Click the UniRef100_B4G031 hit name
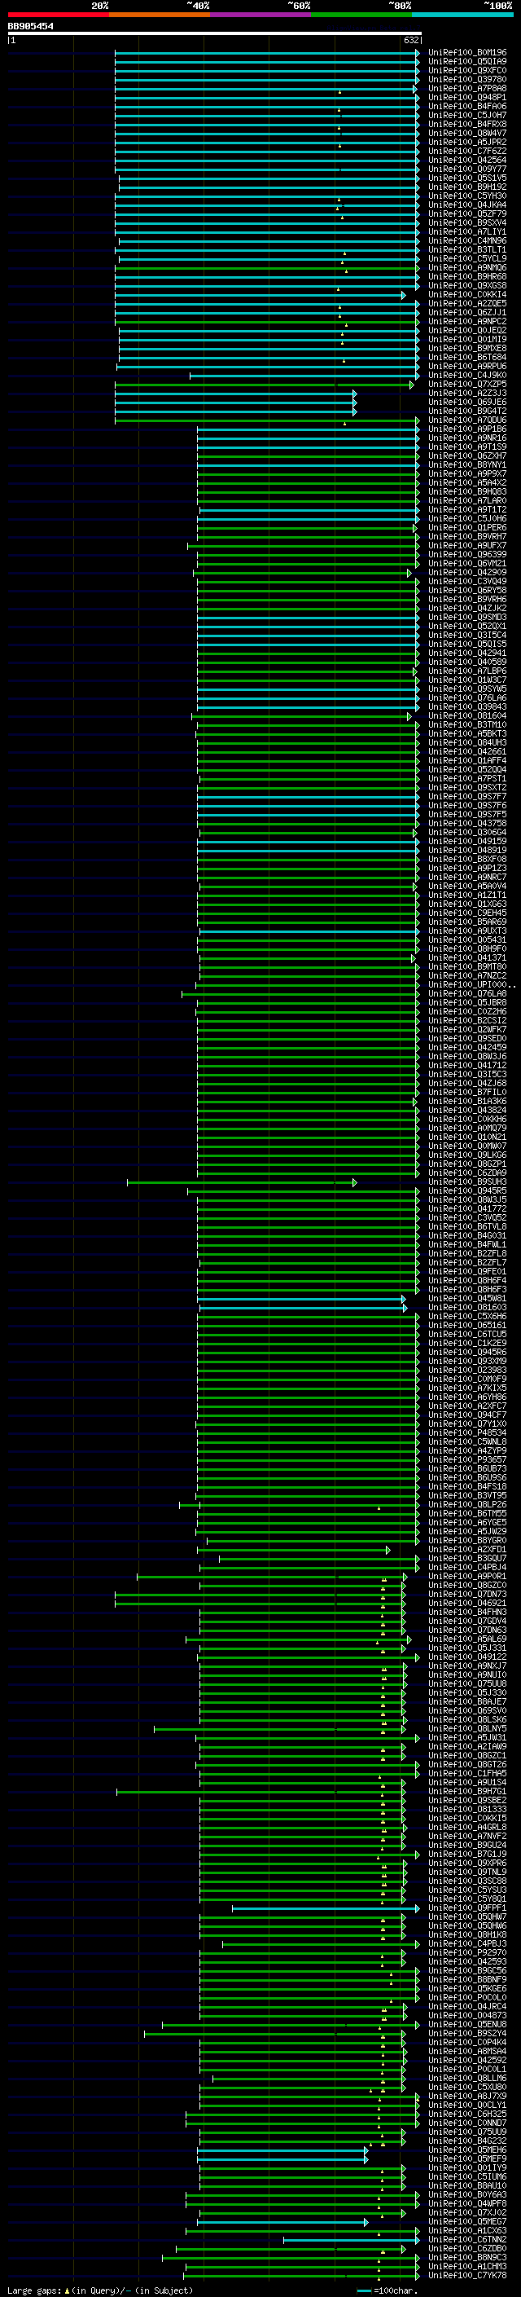The width and height of the screenshot is (521, 2297). pyautogui.click(x=467, y=1236)
